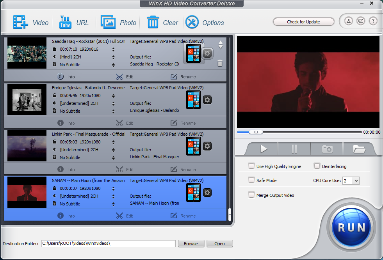
Task: Click 'Target:General WP8 Pad Video (WMV2)' on Linkin Park
Action: tap(167, 134)
